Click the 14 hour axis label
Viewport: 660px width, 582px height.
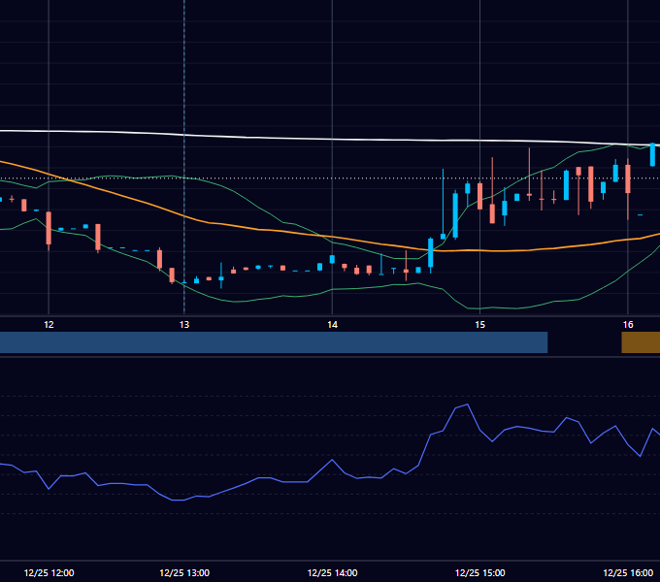(333, 325)
